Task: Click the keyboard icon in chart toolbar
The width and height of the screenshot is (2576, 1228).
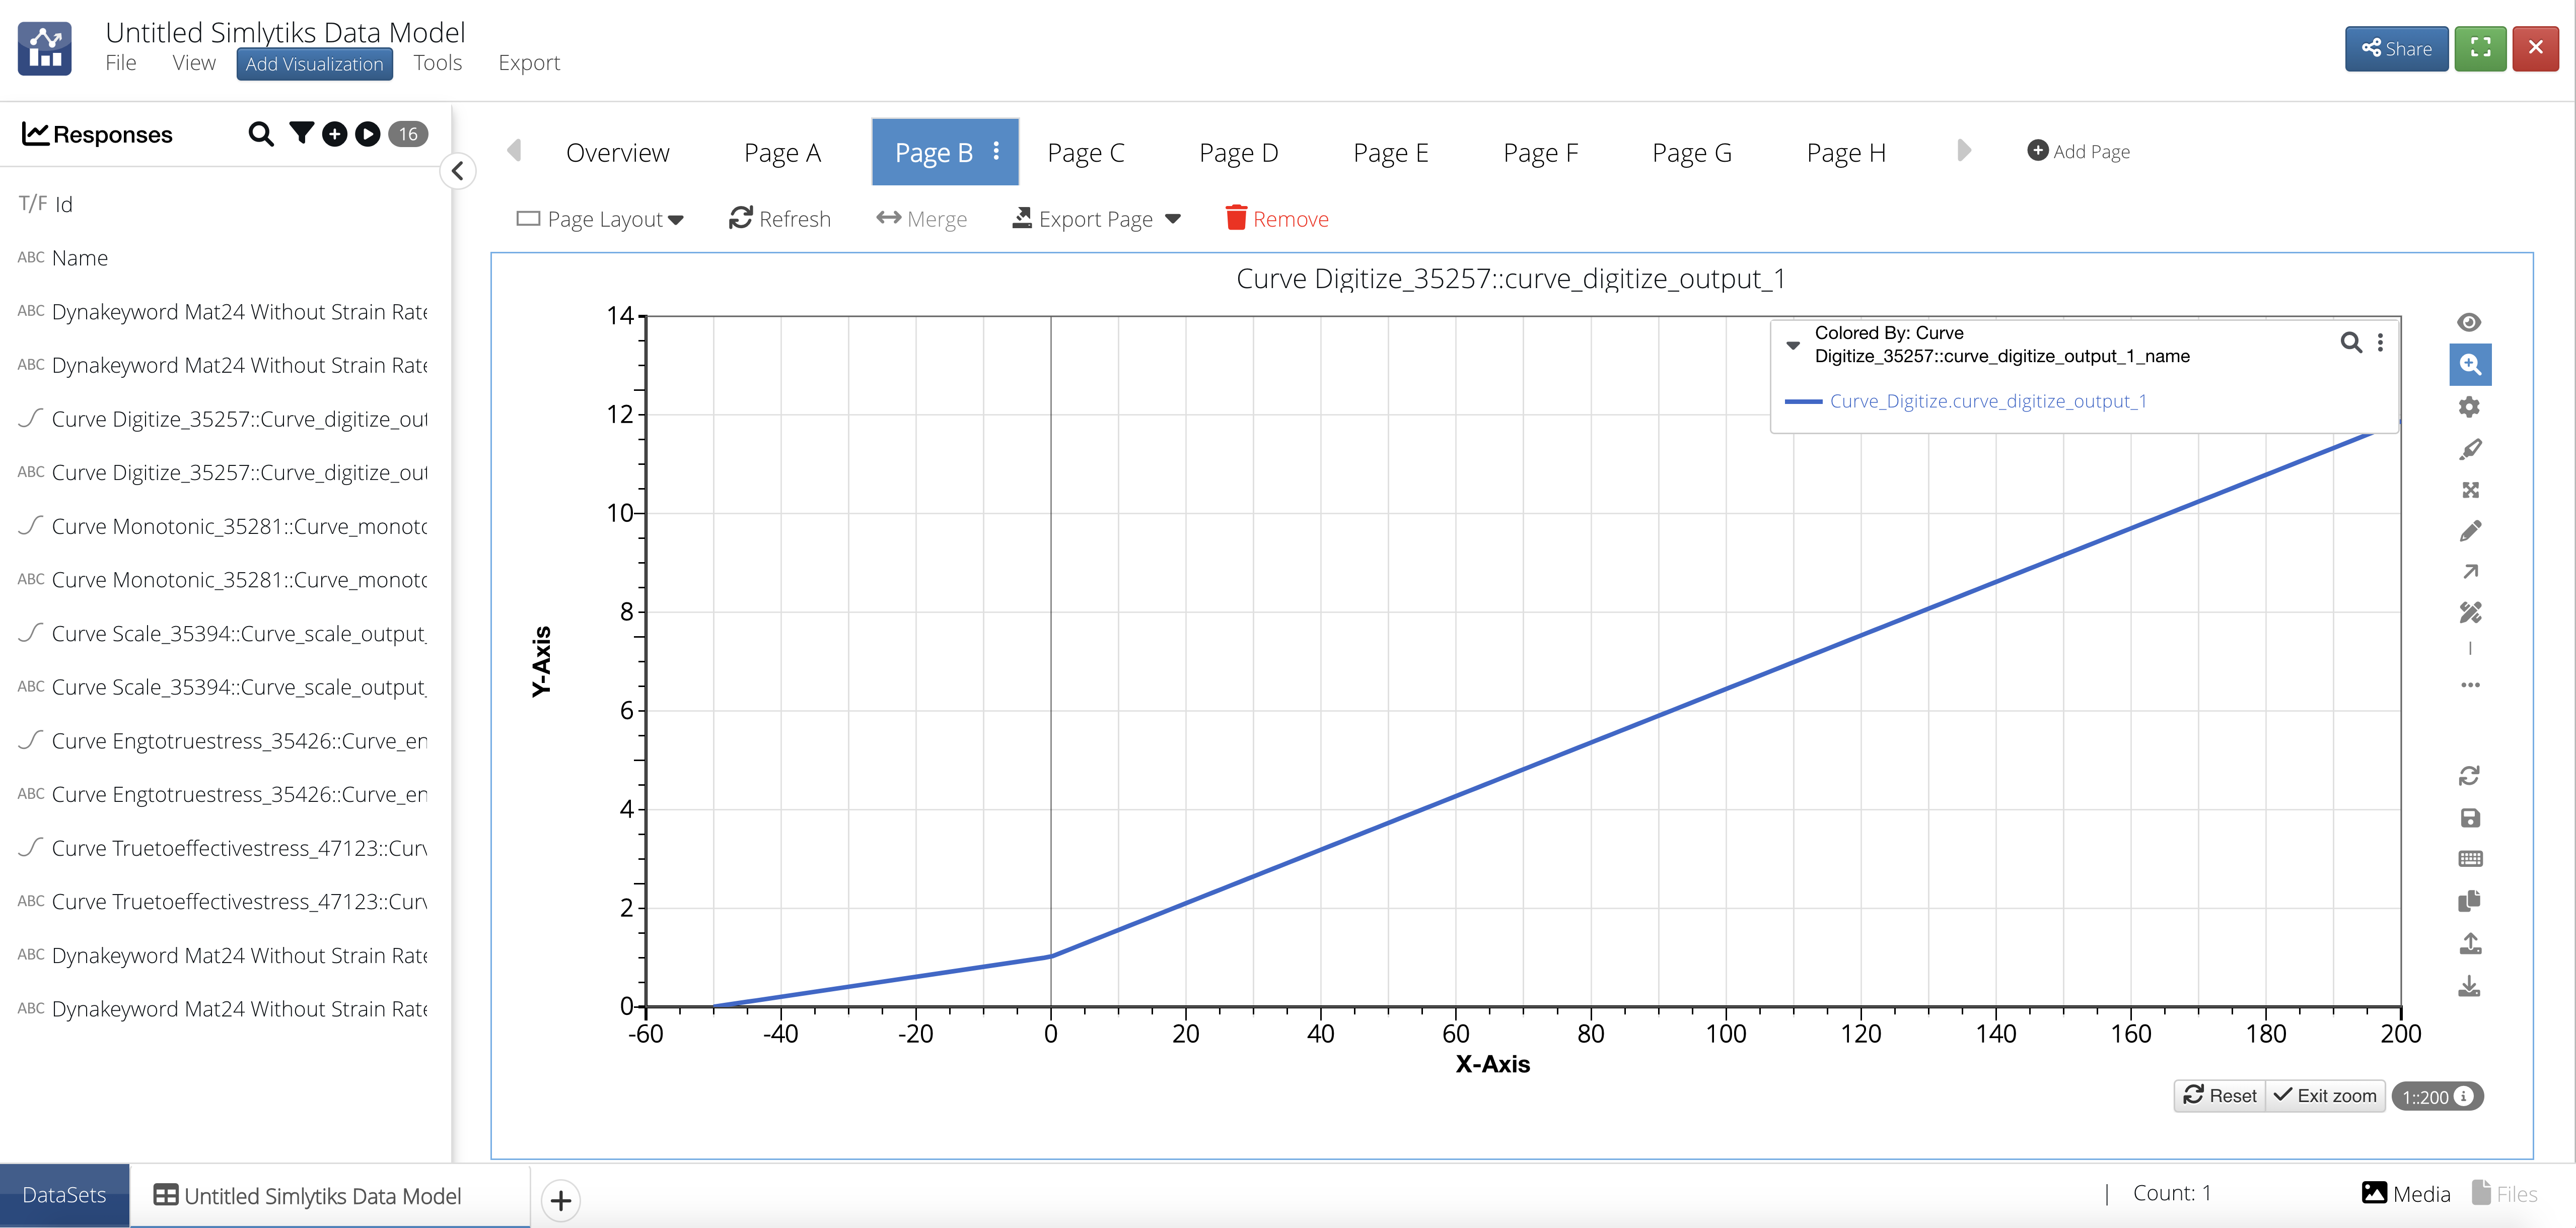Action: pyautogui.click(x=2470, y=859)
